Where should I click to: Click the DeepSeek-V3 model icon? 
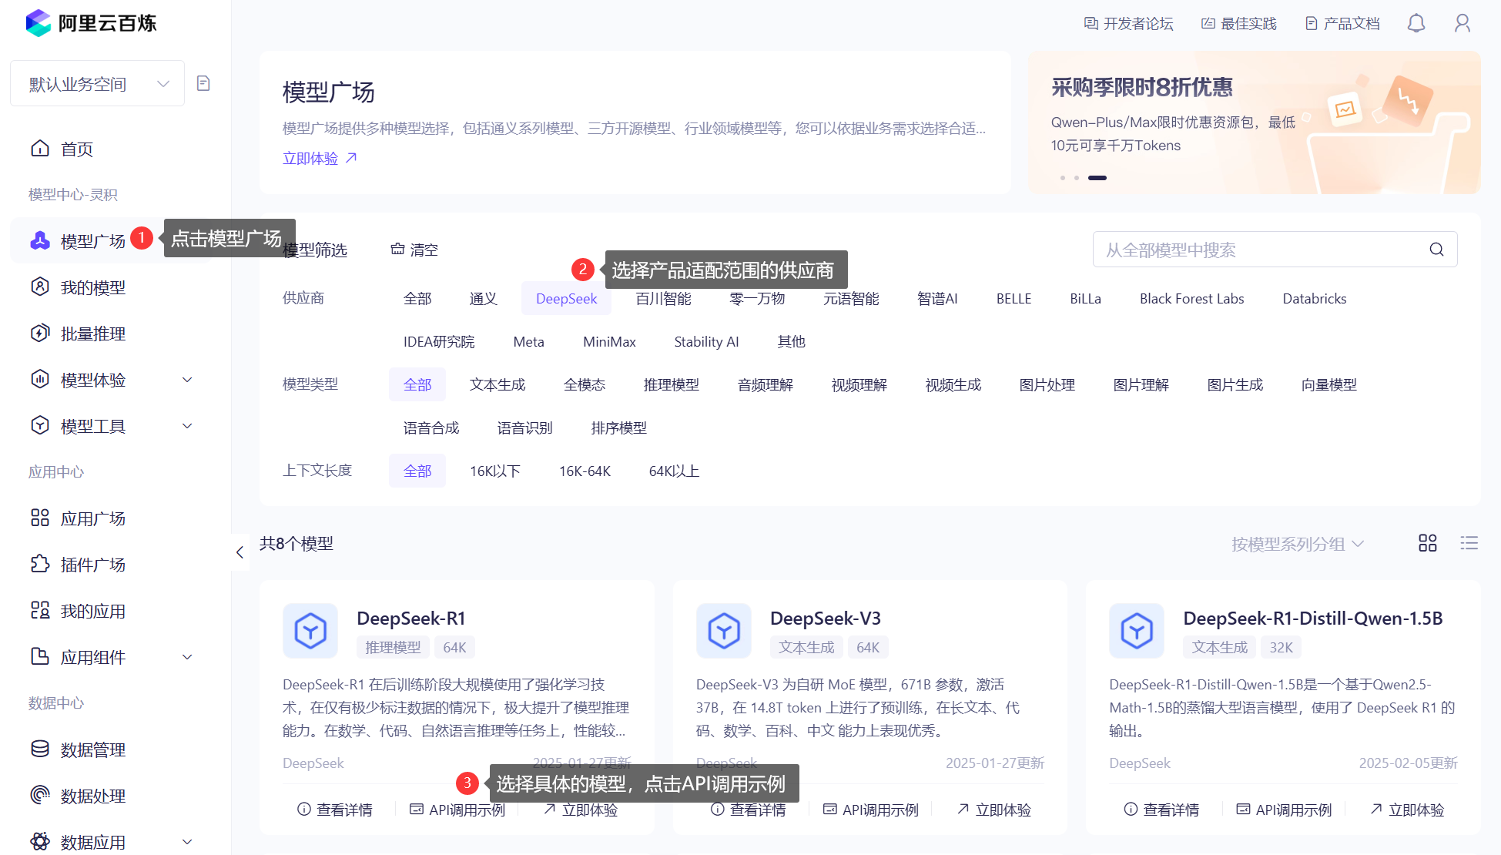[723, 631]
